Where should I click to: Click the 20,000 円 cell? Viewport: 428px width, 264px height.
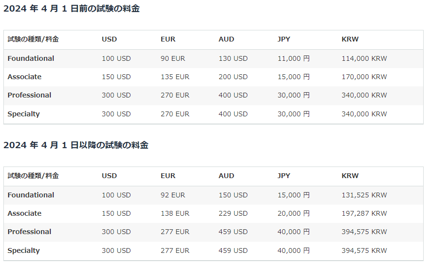click(x=294, y=213)
